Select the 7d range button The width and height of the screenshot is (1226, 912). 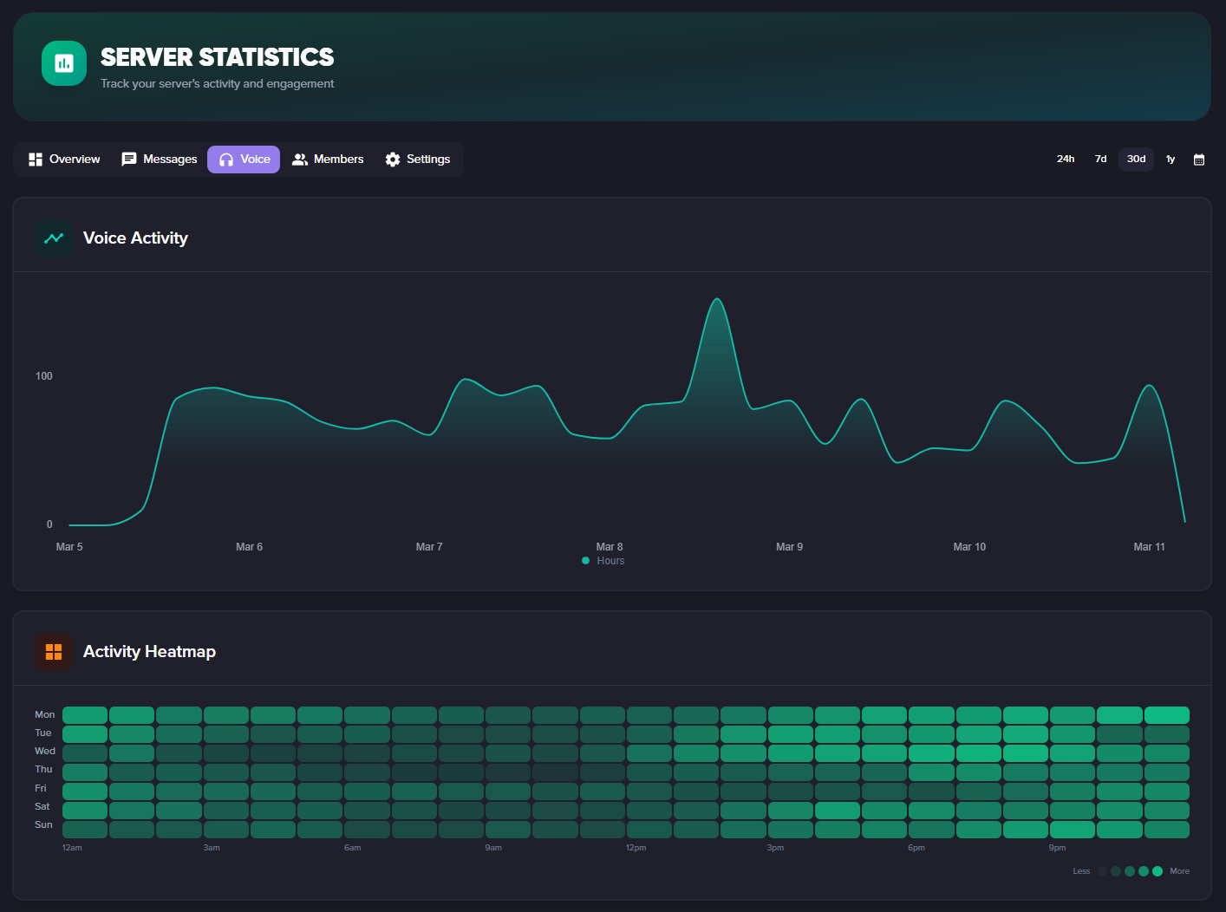(x=1100, y=159)
